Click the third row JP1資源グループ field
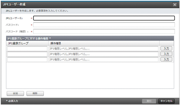This screenshot has height=105, width=180. pyautogui.click(x=27, y=59)
